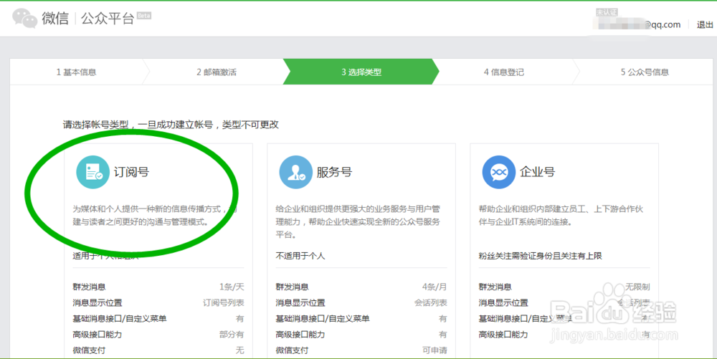Click 订阅号列表 display position value
Screen dimensions: 717x359
[x=224, y=303]
